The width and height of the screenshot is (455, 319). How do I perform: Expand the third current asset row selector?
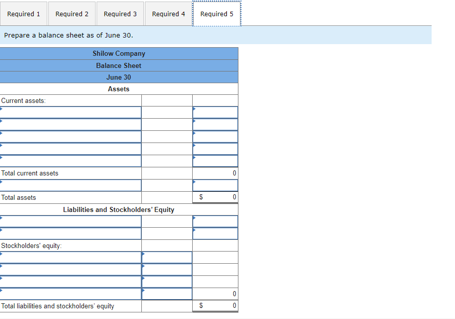coord(71,136)
